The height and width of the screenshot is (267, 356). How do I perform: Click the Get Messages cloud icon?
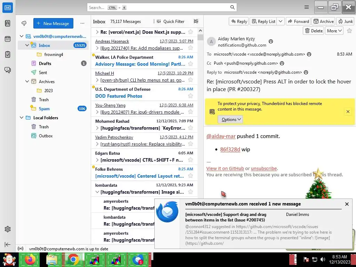click(24, 23)
